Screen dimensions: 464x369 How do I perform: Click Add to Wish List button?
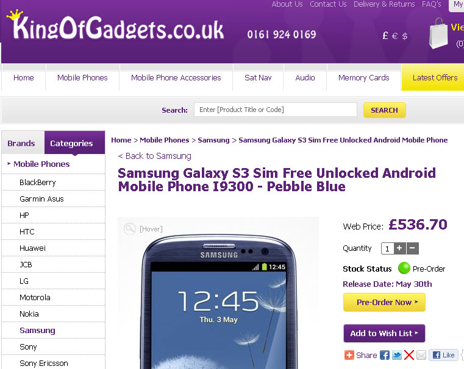click(384, 333)
